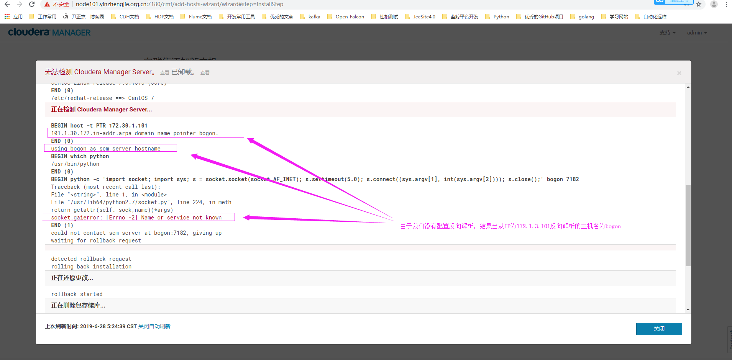Click the 正在还原更改 section heading
732x360 pixels.
coord(72,278)
